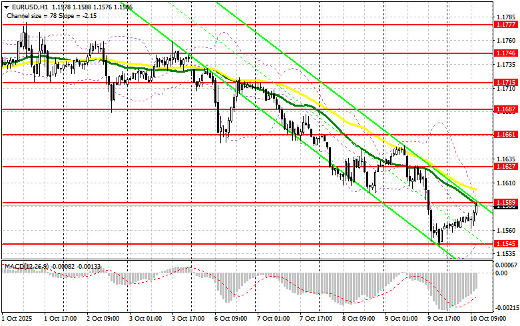Click the EURUSD,H1 chart title
The image size is (520, 326).
25,5
